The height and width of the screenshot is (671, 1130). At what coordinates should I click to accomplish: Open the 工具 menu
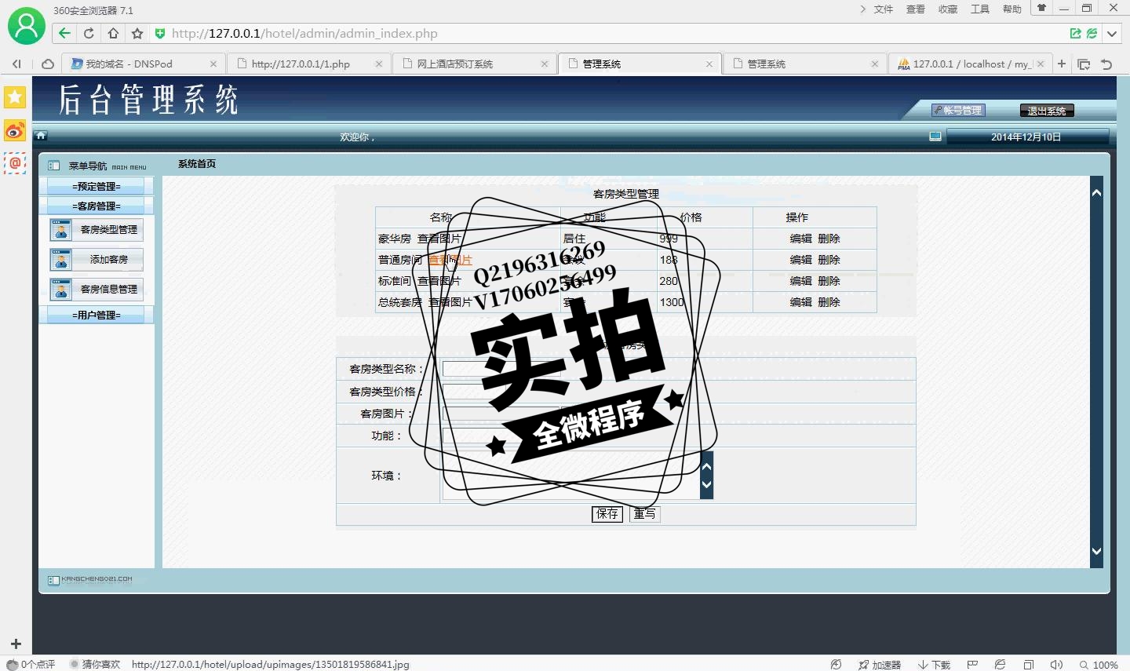(980, 9)
